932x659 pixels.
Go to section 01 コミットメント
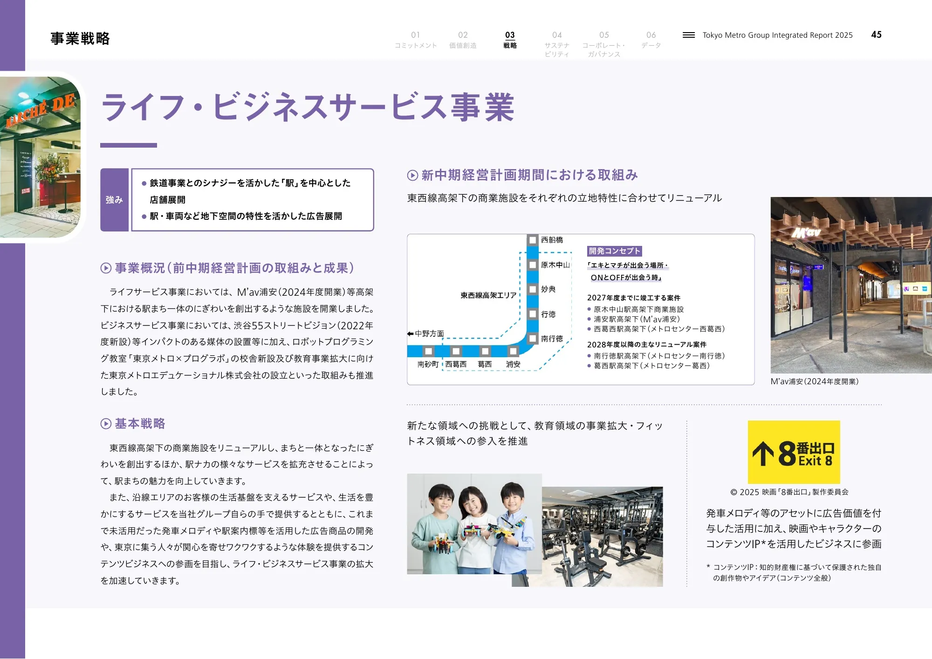pos(416,40)
